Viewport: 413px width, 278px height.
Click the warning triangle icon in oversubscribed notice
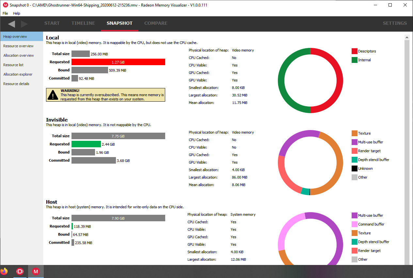tap(53, 95)
